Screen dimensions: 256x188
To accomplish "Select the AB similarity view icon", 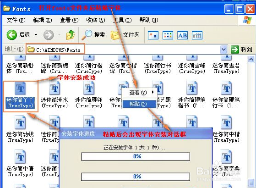I will click(182, 35).
